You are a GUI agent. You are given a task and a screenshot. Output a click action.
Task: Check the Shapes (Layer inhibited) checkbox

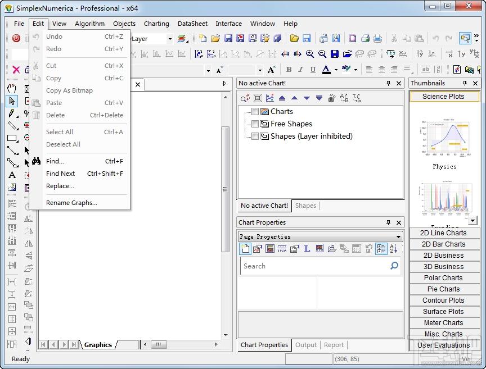(x=255, y=136)
